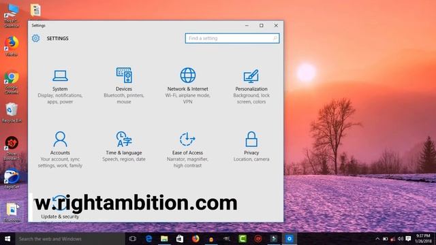
Task: Open the Windows Start menu
Action: pyautogui.click(x=7, y=239)
